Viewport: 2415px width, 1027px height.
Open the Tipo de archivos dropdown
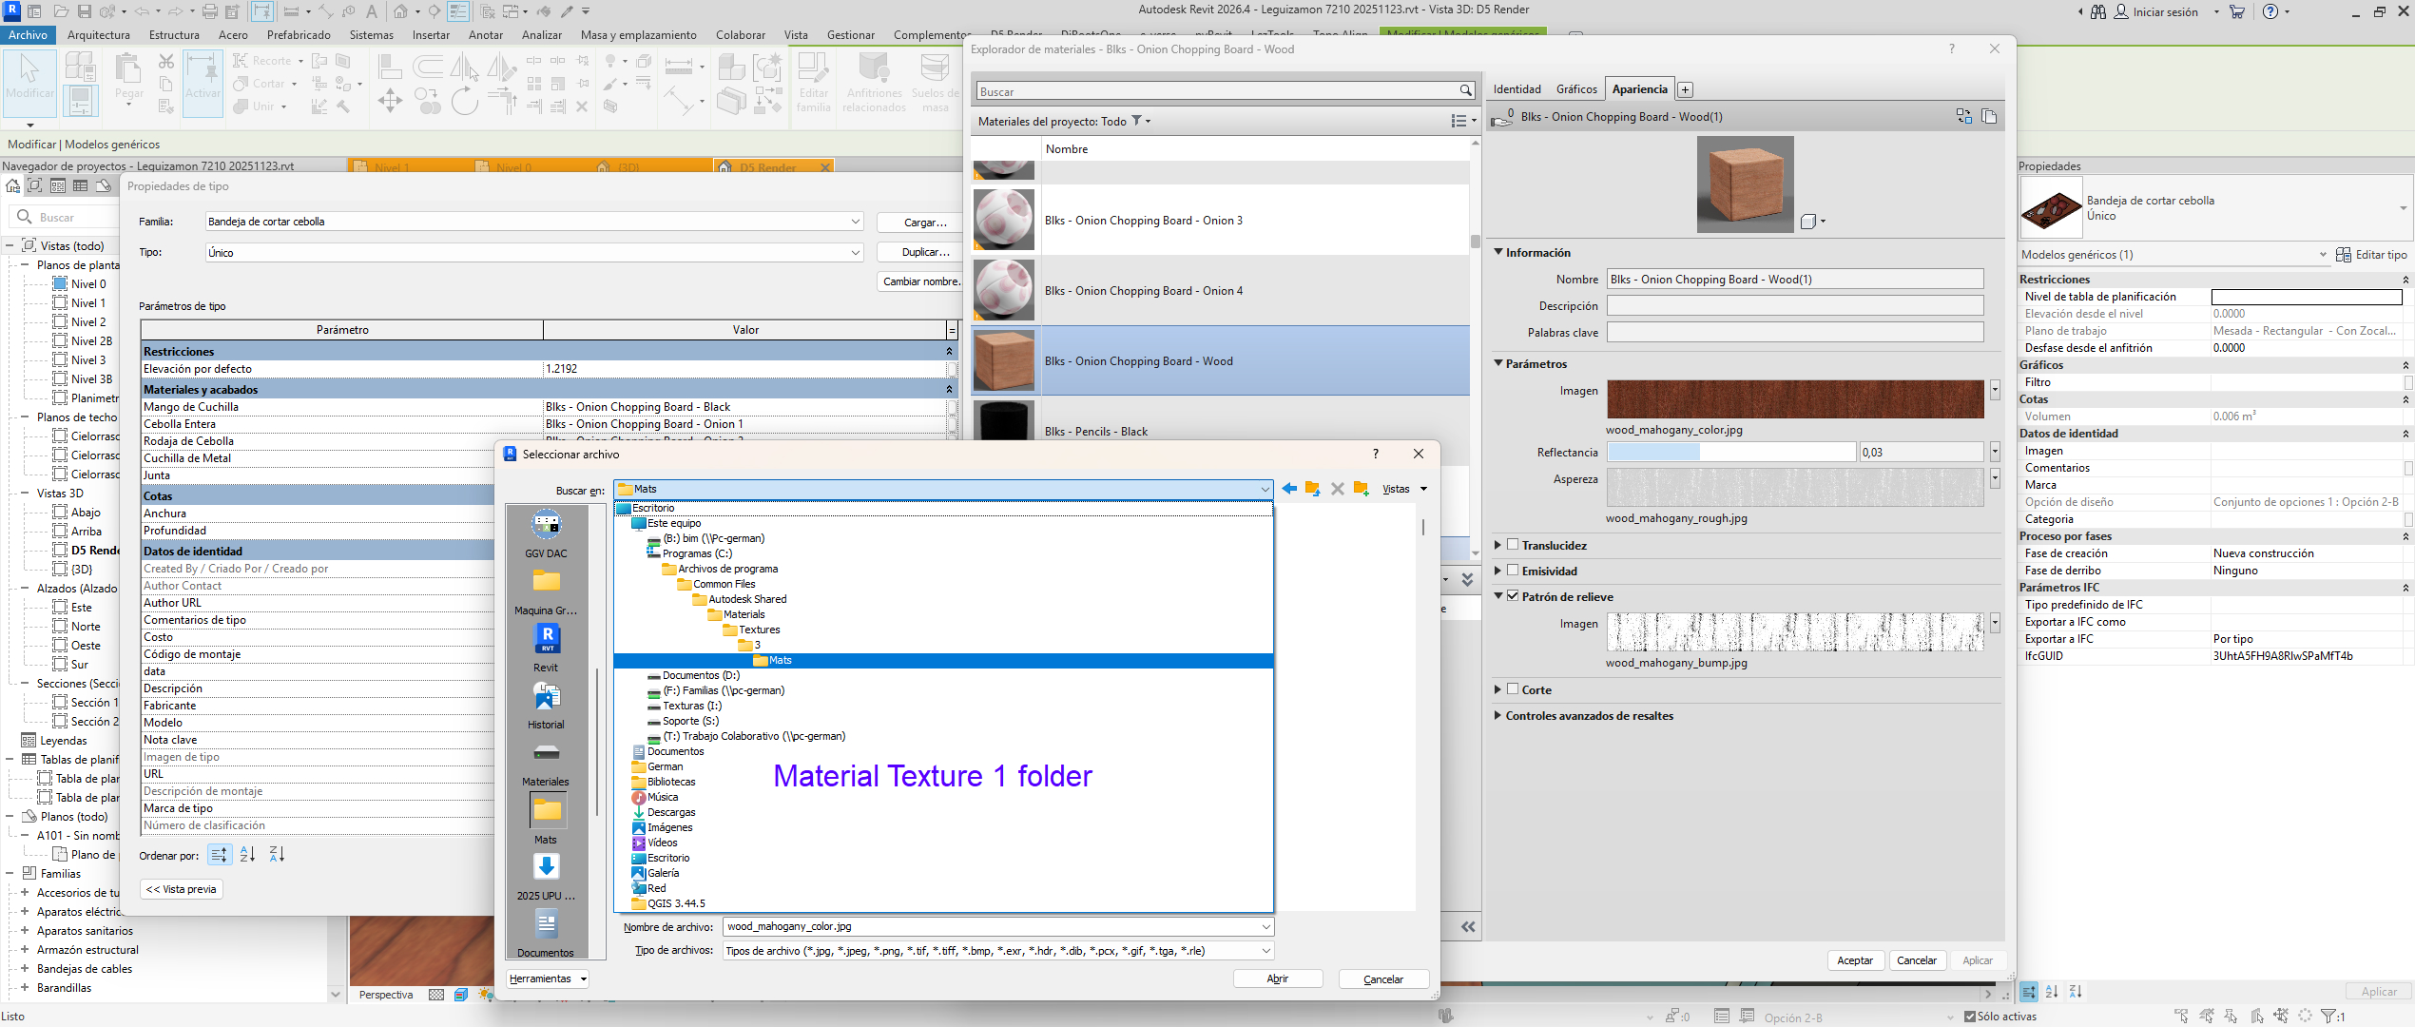(x=1265, y=951)
